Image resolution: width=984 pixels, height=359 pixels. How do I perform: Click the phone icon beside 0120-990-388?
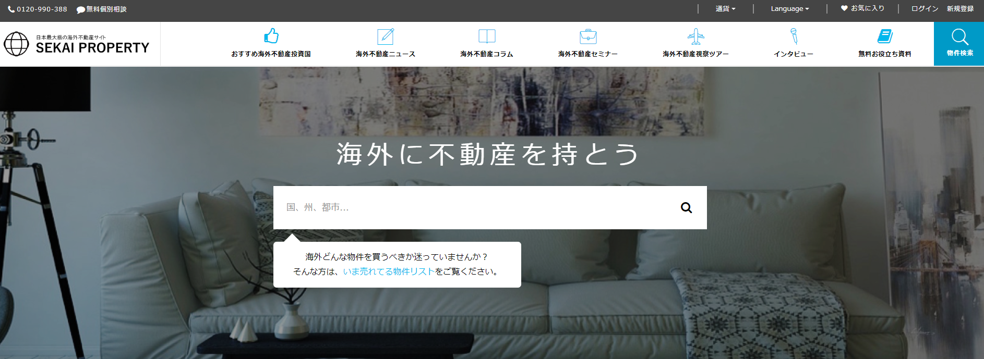pos(11,9)
